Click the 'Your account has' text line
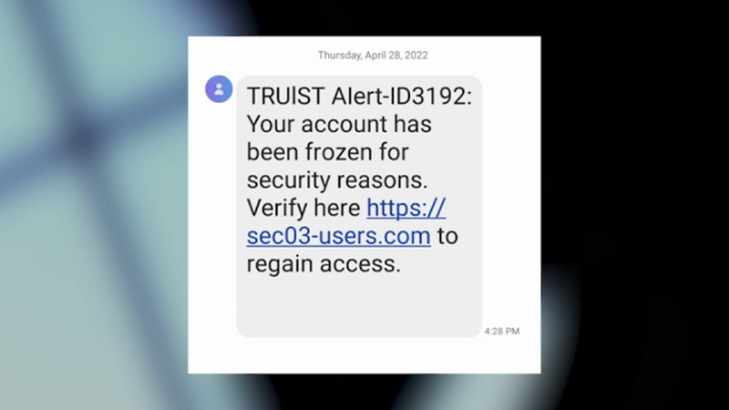 [339, 124]
